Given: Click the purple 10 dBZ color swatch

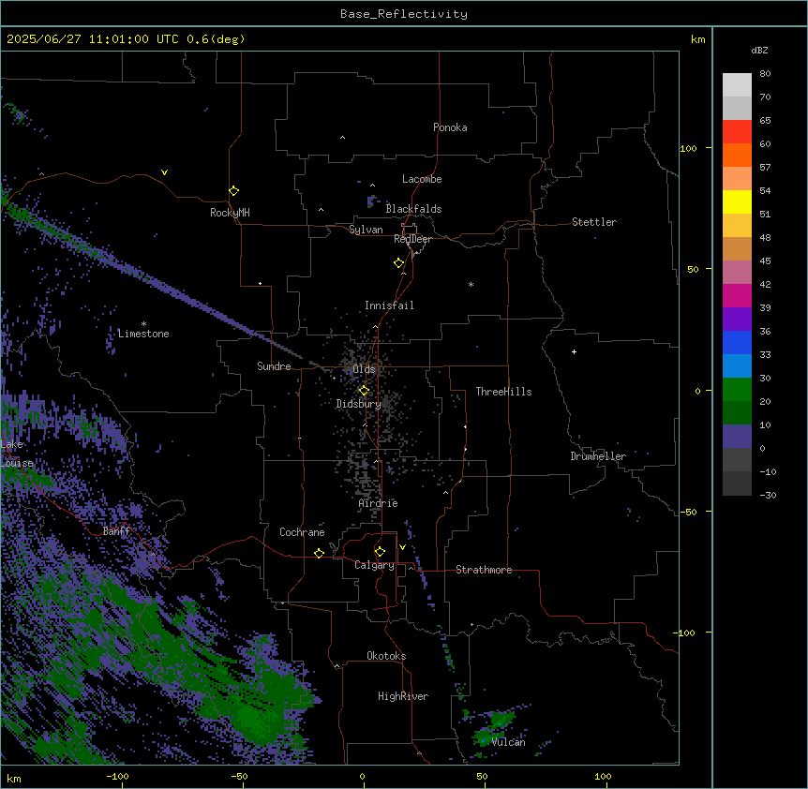Looking at the screenshot, I should coord(737,437).
